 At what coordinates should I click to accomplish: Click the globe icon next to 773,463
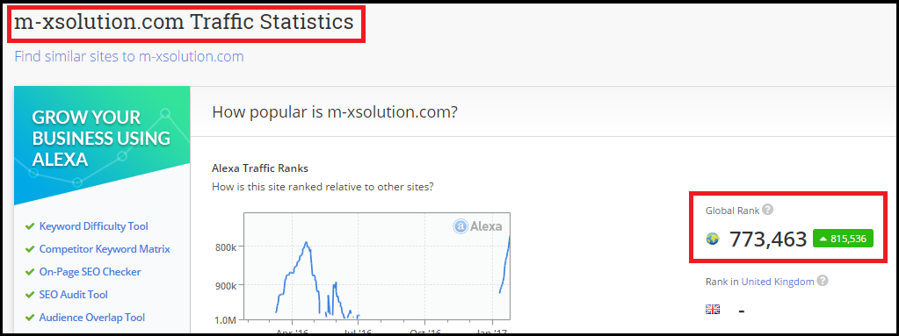click(713, 239)
